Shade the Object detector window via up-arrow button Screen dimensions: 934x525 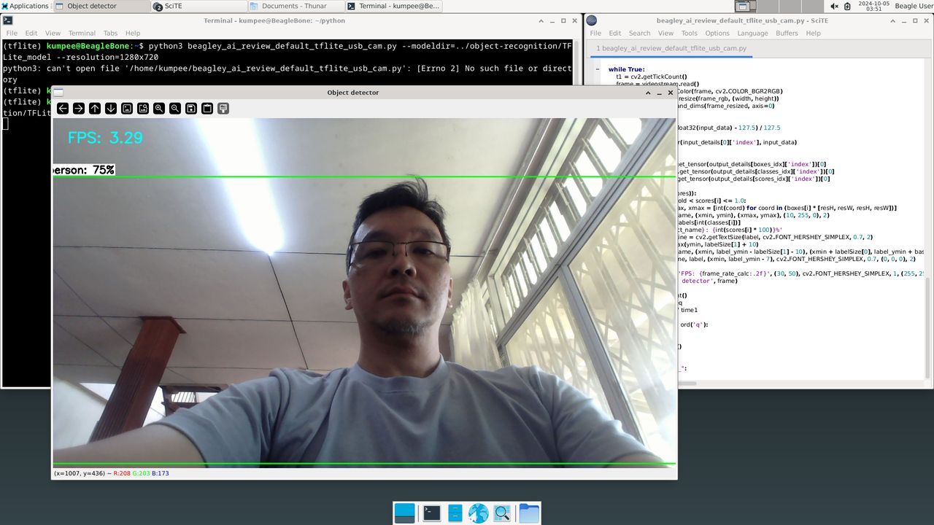[x=648, y=93]
